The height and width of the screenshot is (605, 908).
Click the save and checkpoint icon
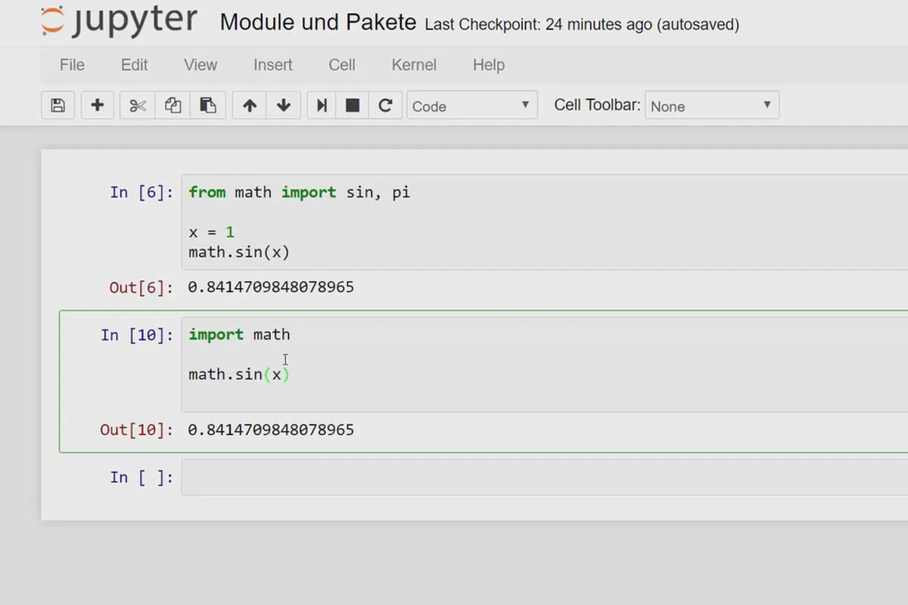coord(58,106)
